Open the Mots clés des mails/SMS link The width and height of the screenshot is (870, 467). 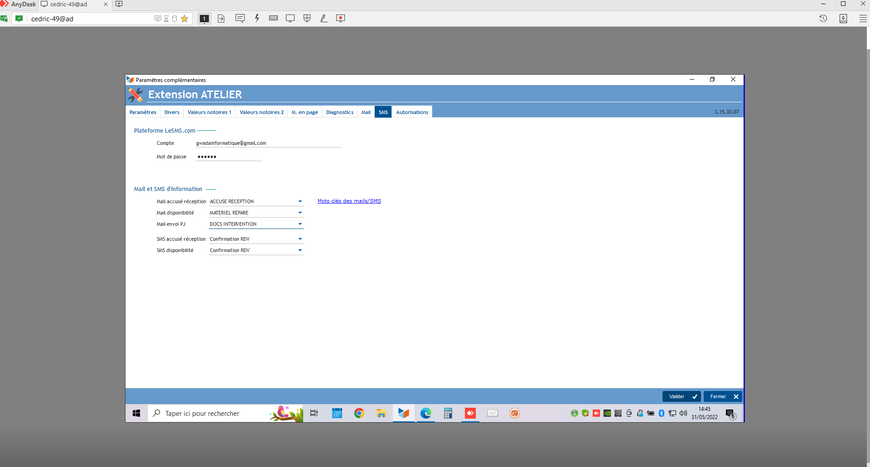[349, 201]
